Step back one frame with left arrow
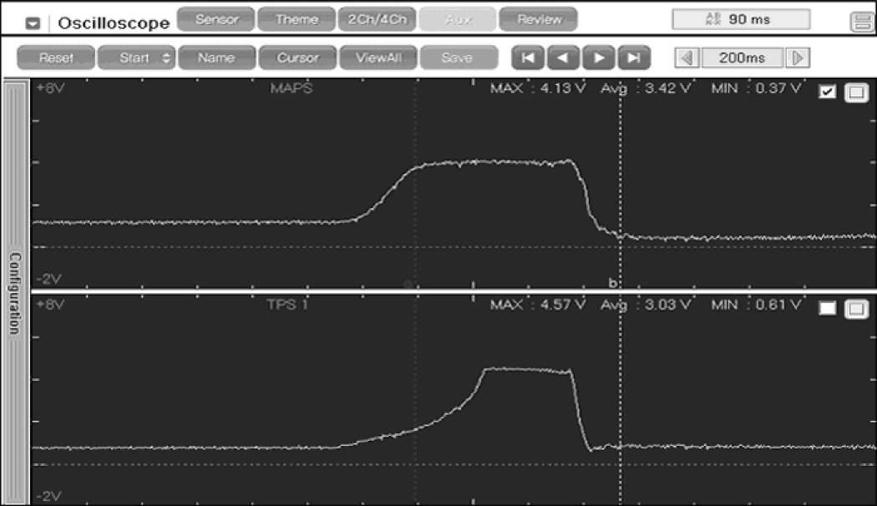877x506 pixels. [563, 58]
